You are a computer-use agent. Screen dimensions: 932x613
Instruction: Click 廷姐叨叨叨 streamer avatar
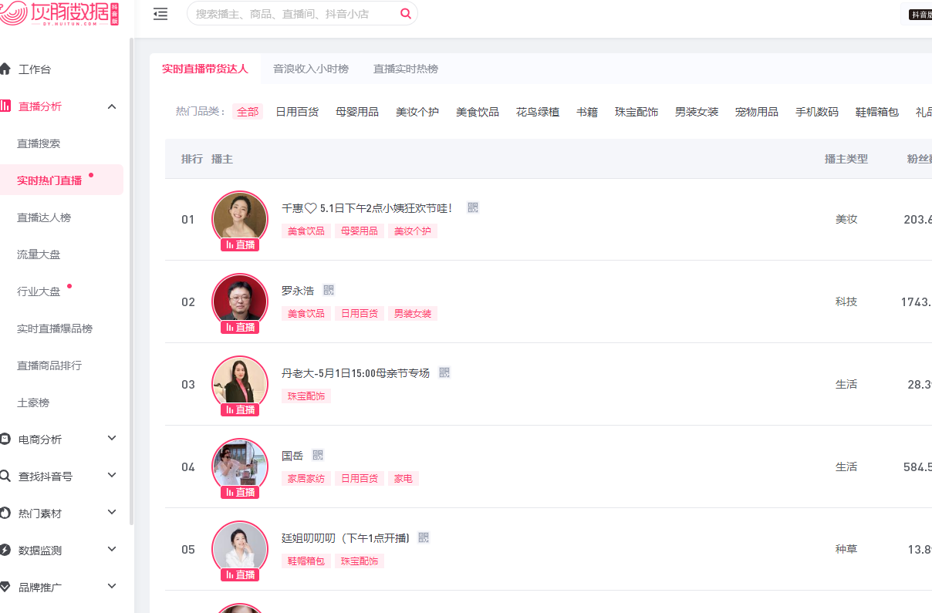[240, 547]
